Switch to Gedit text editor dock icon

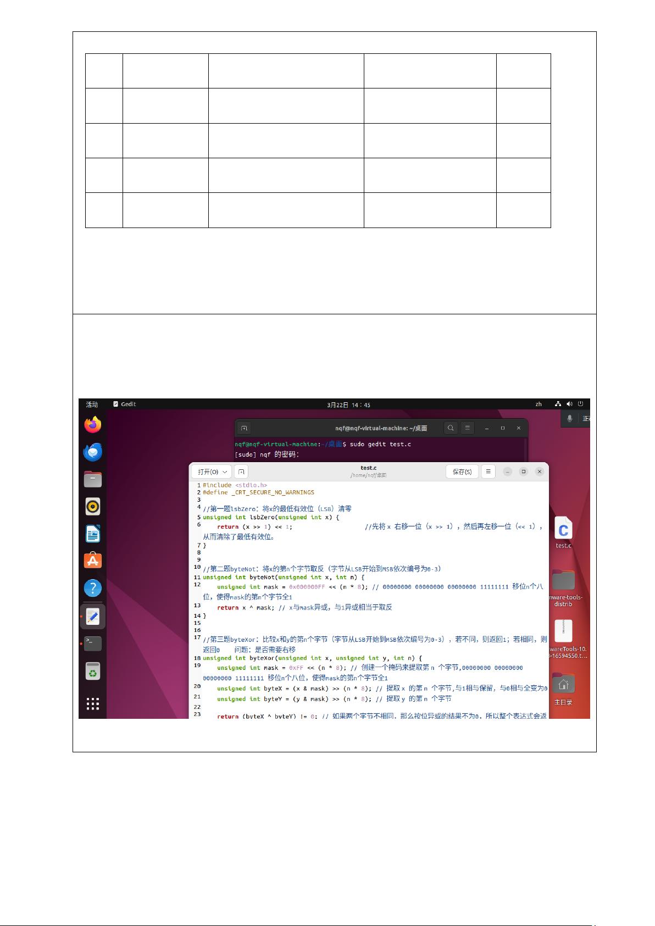click(x=93, y=616)
